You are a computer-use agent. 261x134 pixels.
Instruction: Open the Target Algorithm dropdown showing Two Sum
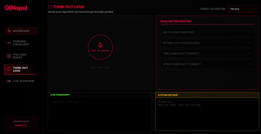(244, 9)
